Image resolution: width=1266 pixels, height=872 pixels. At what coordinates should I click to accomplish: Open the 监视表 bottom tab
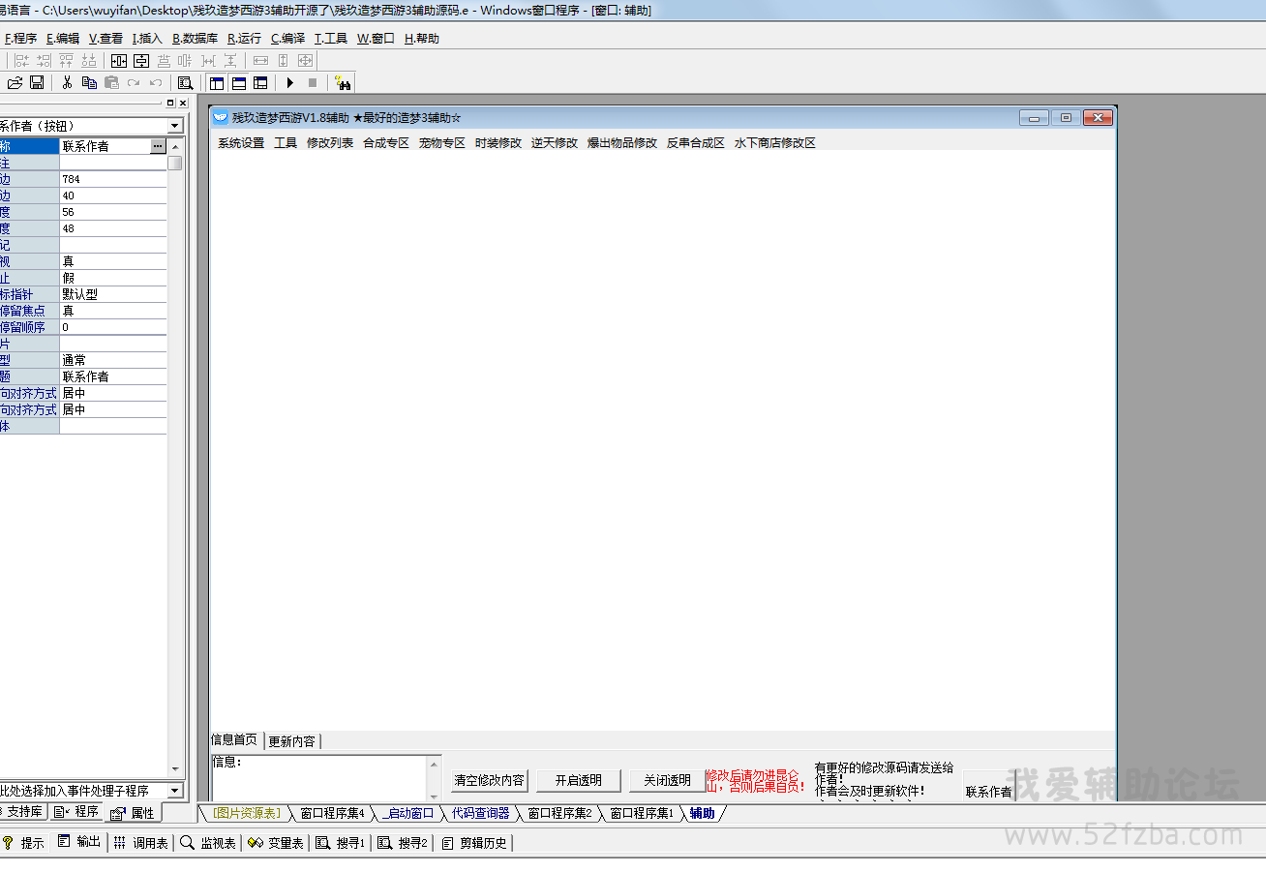point(208,843)
